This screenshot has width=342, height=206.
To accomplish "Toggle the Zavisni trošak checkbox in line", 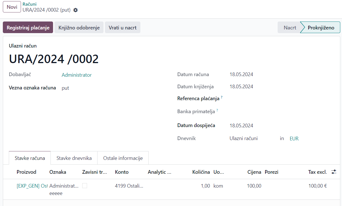I will point(85,186).
